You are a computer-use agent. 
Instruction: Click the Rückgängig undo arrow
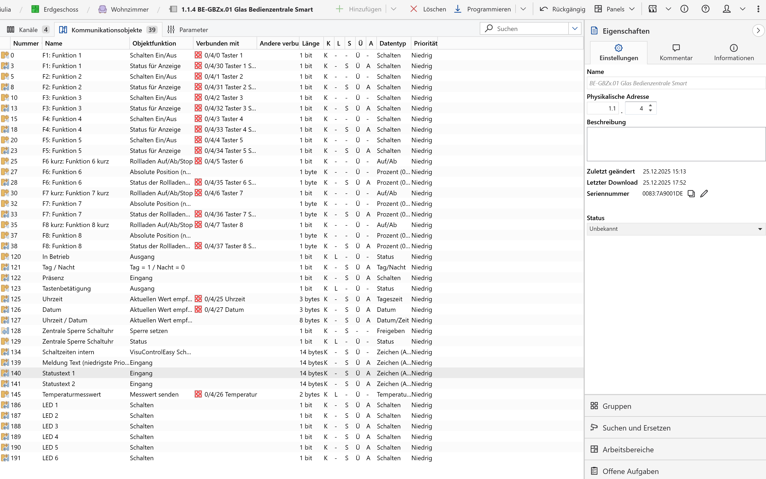(x=544, y=9)
